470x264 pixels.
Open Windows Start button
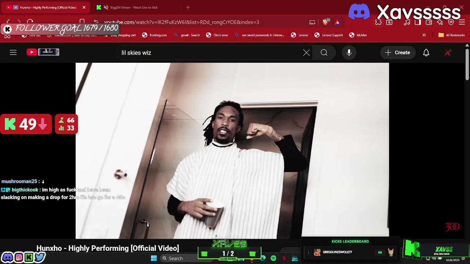click(154, 258)
